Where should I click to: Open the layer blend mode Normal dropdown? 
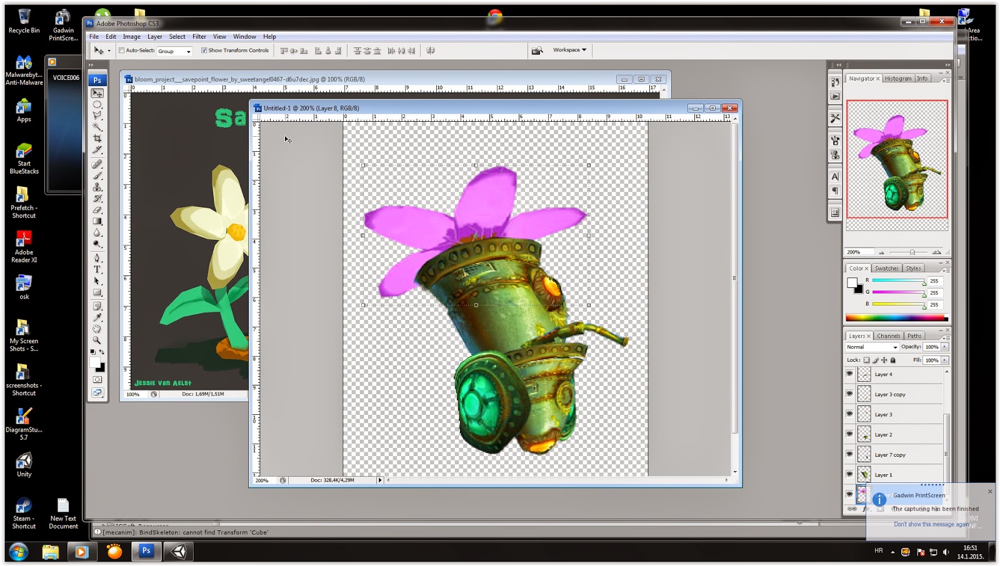872,347
